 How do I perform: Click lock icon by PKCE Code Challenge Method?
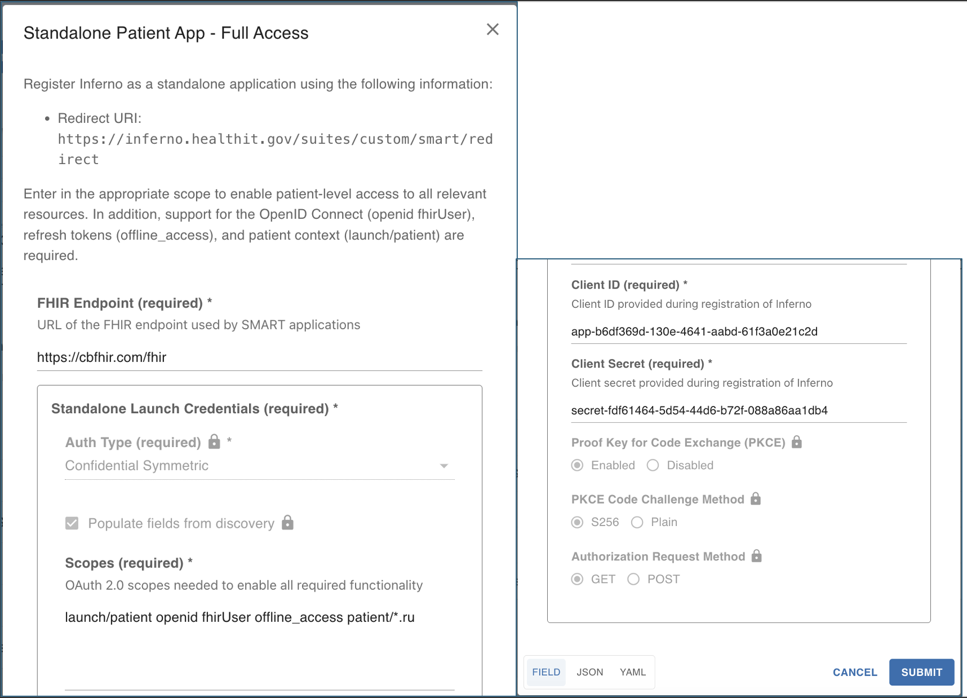[x=755, y=499]
